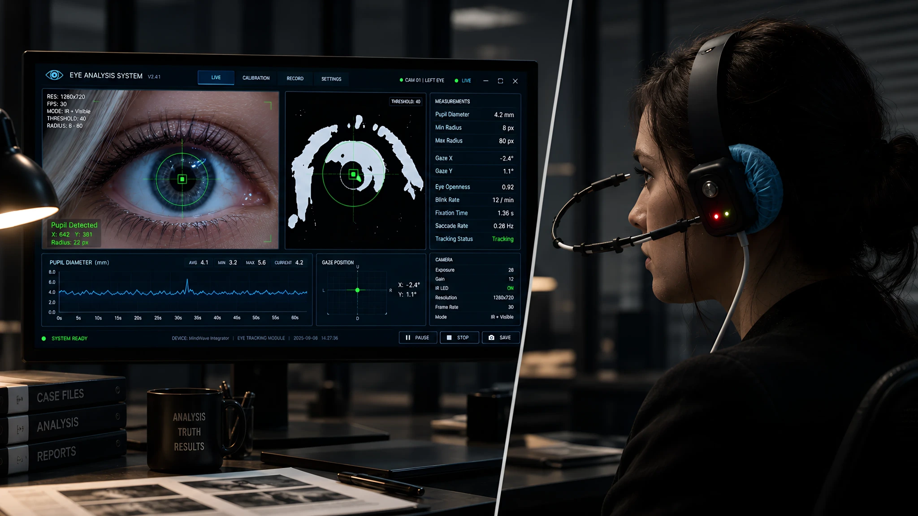Click the green SYSTEM READY status dot

(44, 339)
